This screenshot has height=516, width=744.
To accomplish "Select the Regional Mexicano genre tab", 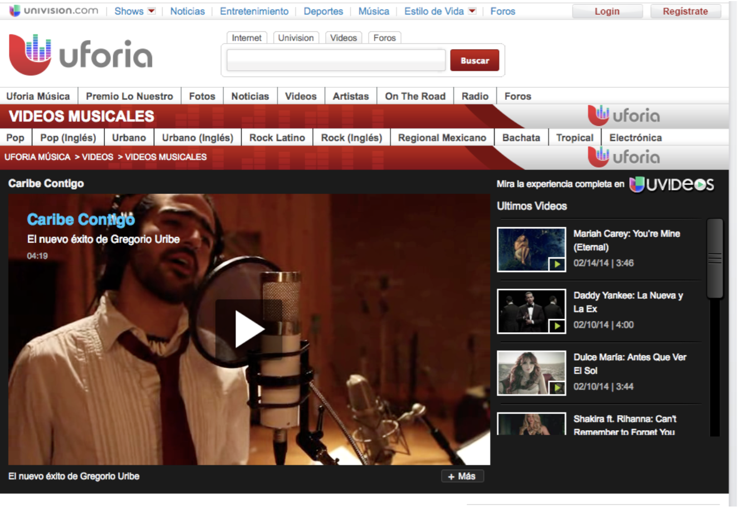I will point(442,138).
